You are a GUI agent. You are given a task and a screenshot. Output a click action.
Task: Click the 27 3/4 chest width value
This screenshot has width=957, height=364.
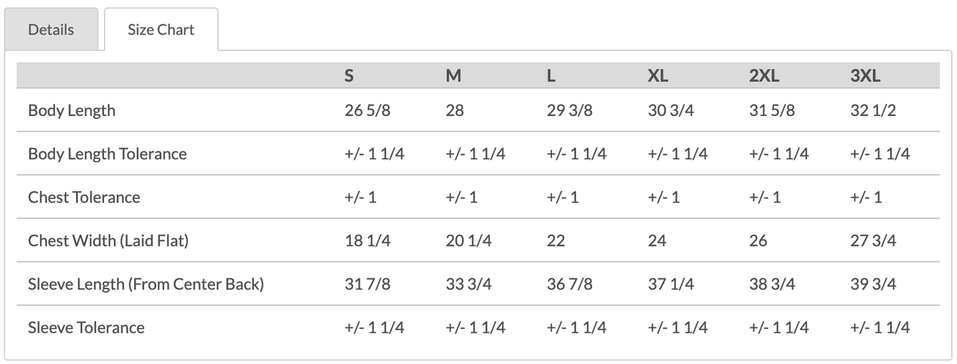(x=873, y=241)
